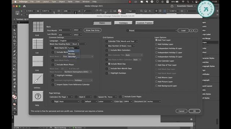Click the Show Year Entry button
Image resolution: width=231 pixels, height=129 pixels.
pyautogui.click(x=92, y=30)
